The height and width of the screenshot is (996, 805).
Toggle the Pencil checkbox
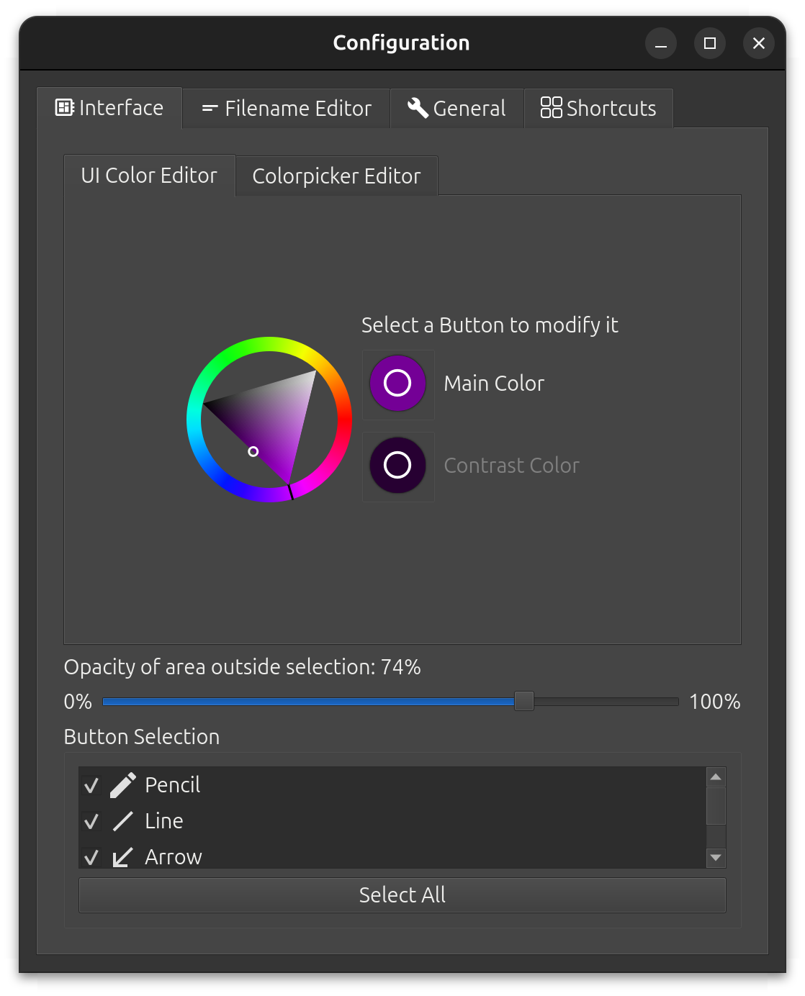91,785
